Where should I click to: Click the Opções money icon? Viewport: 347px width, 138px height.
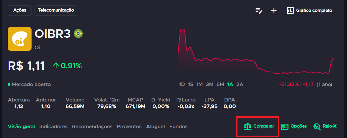[x=285, y=126]
